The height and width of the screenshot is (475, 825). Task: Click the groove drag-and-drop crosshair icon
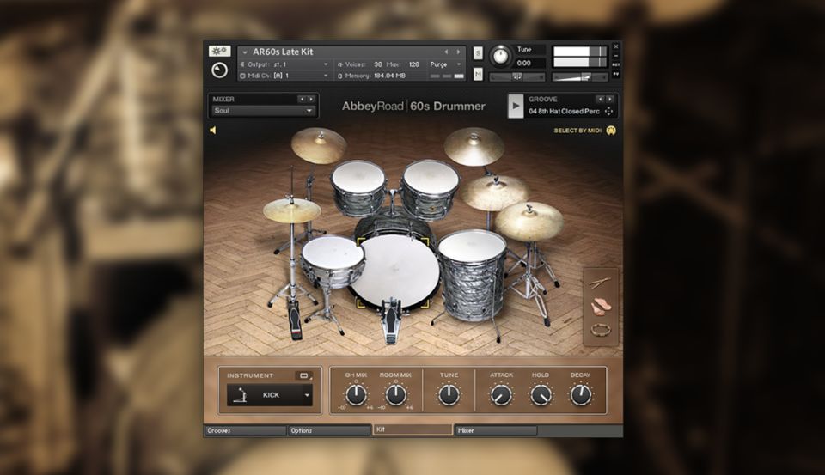click(x=608, y=111)
